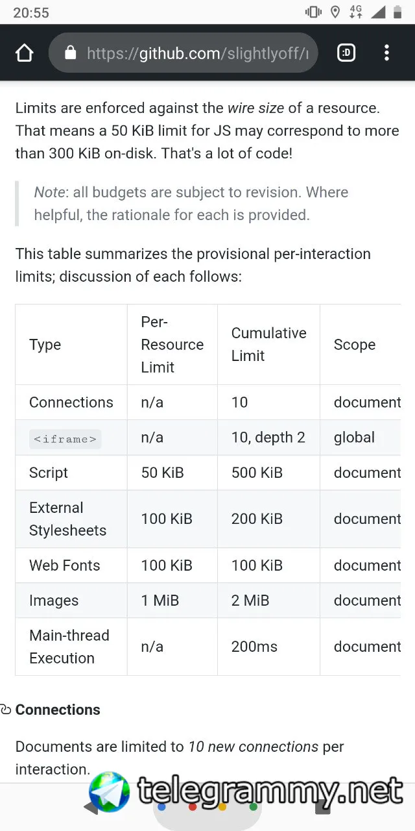Tap the telegrammy globe logo

click(110, 792)
